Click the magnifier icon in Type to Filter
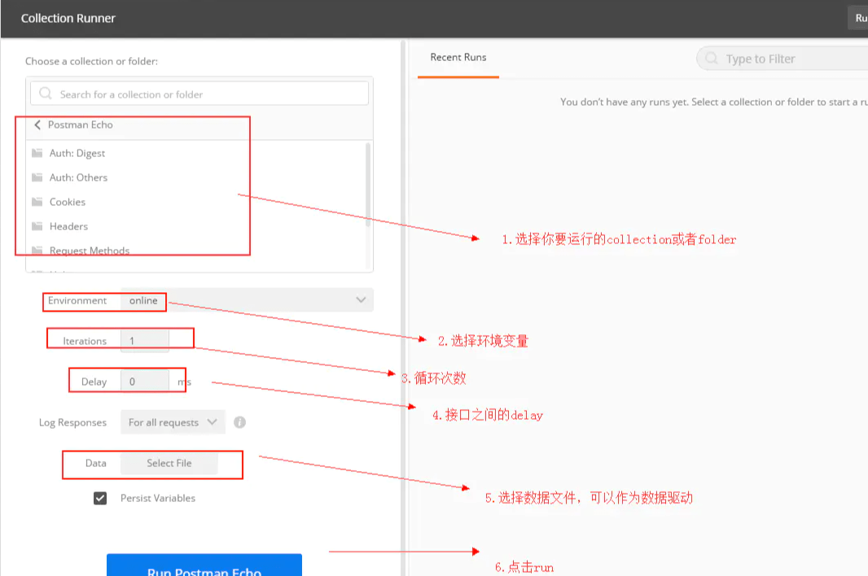This screenshot has height=576, width=868. click(711, 59)
